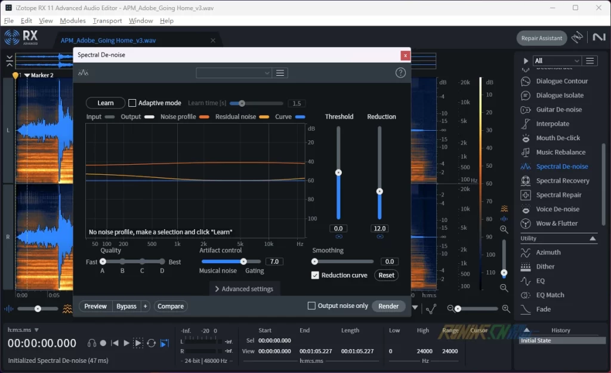This screenshot has width=611, height=373.
Task: Click the headphones monitor icon in transport
Action: click(92, 343)
